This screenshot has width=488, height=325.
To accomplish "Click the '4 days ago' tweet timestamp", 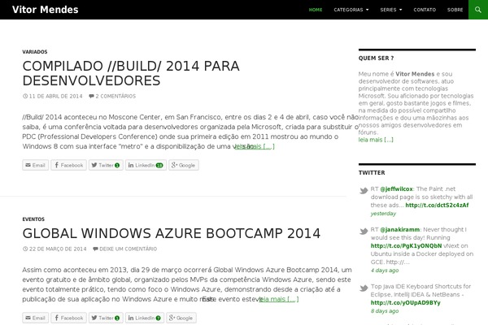I will (385, 271).
